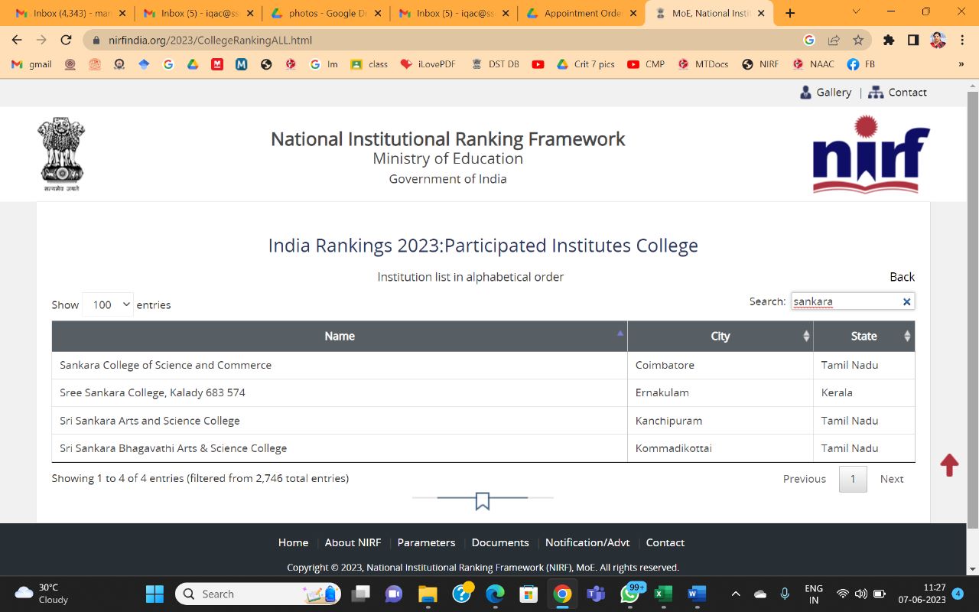Bookmark this page with the star icon
Viewport: 979px width, 612px height.
(858, 41)
